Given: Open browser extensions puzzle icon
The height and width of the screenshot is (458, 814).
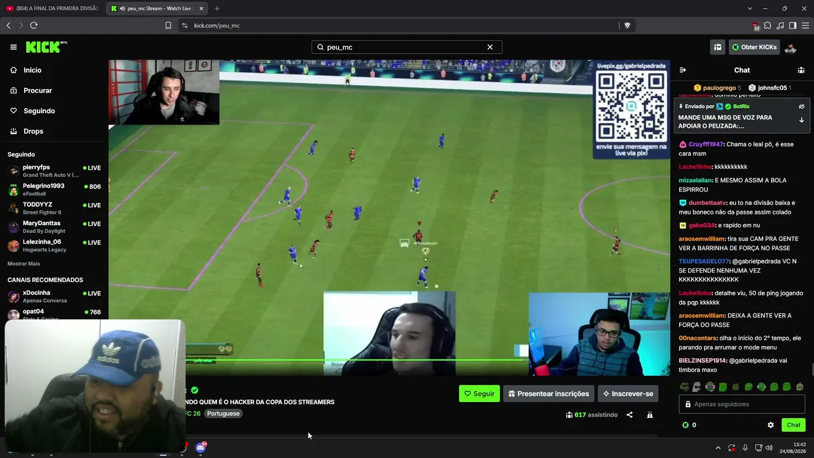Looking at the screenshot, I should click(x=768, y=25).
